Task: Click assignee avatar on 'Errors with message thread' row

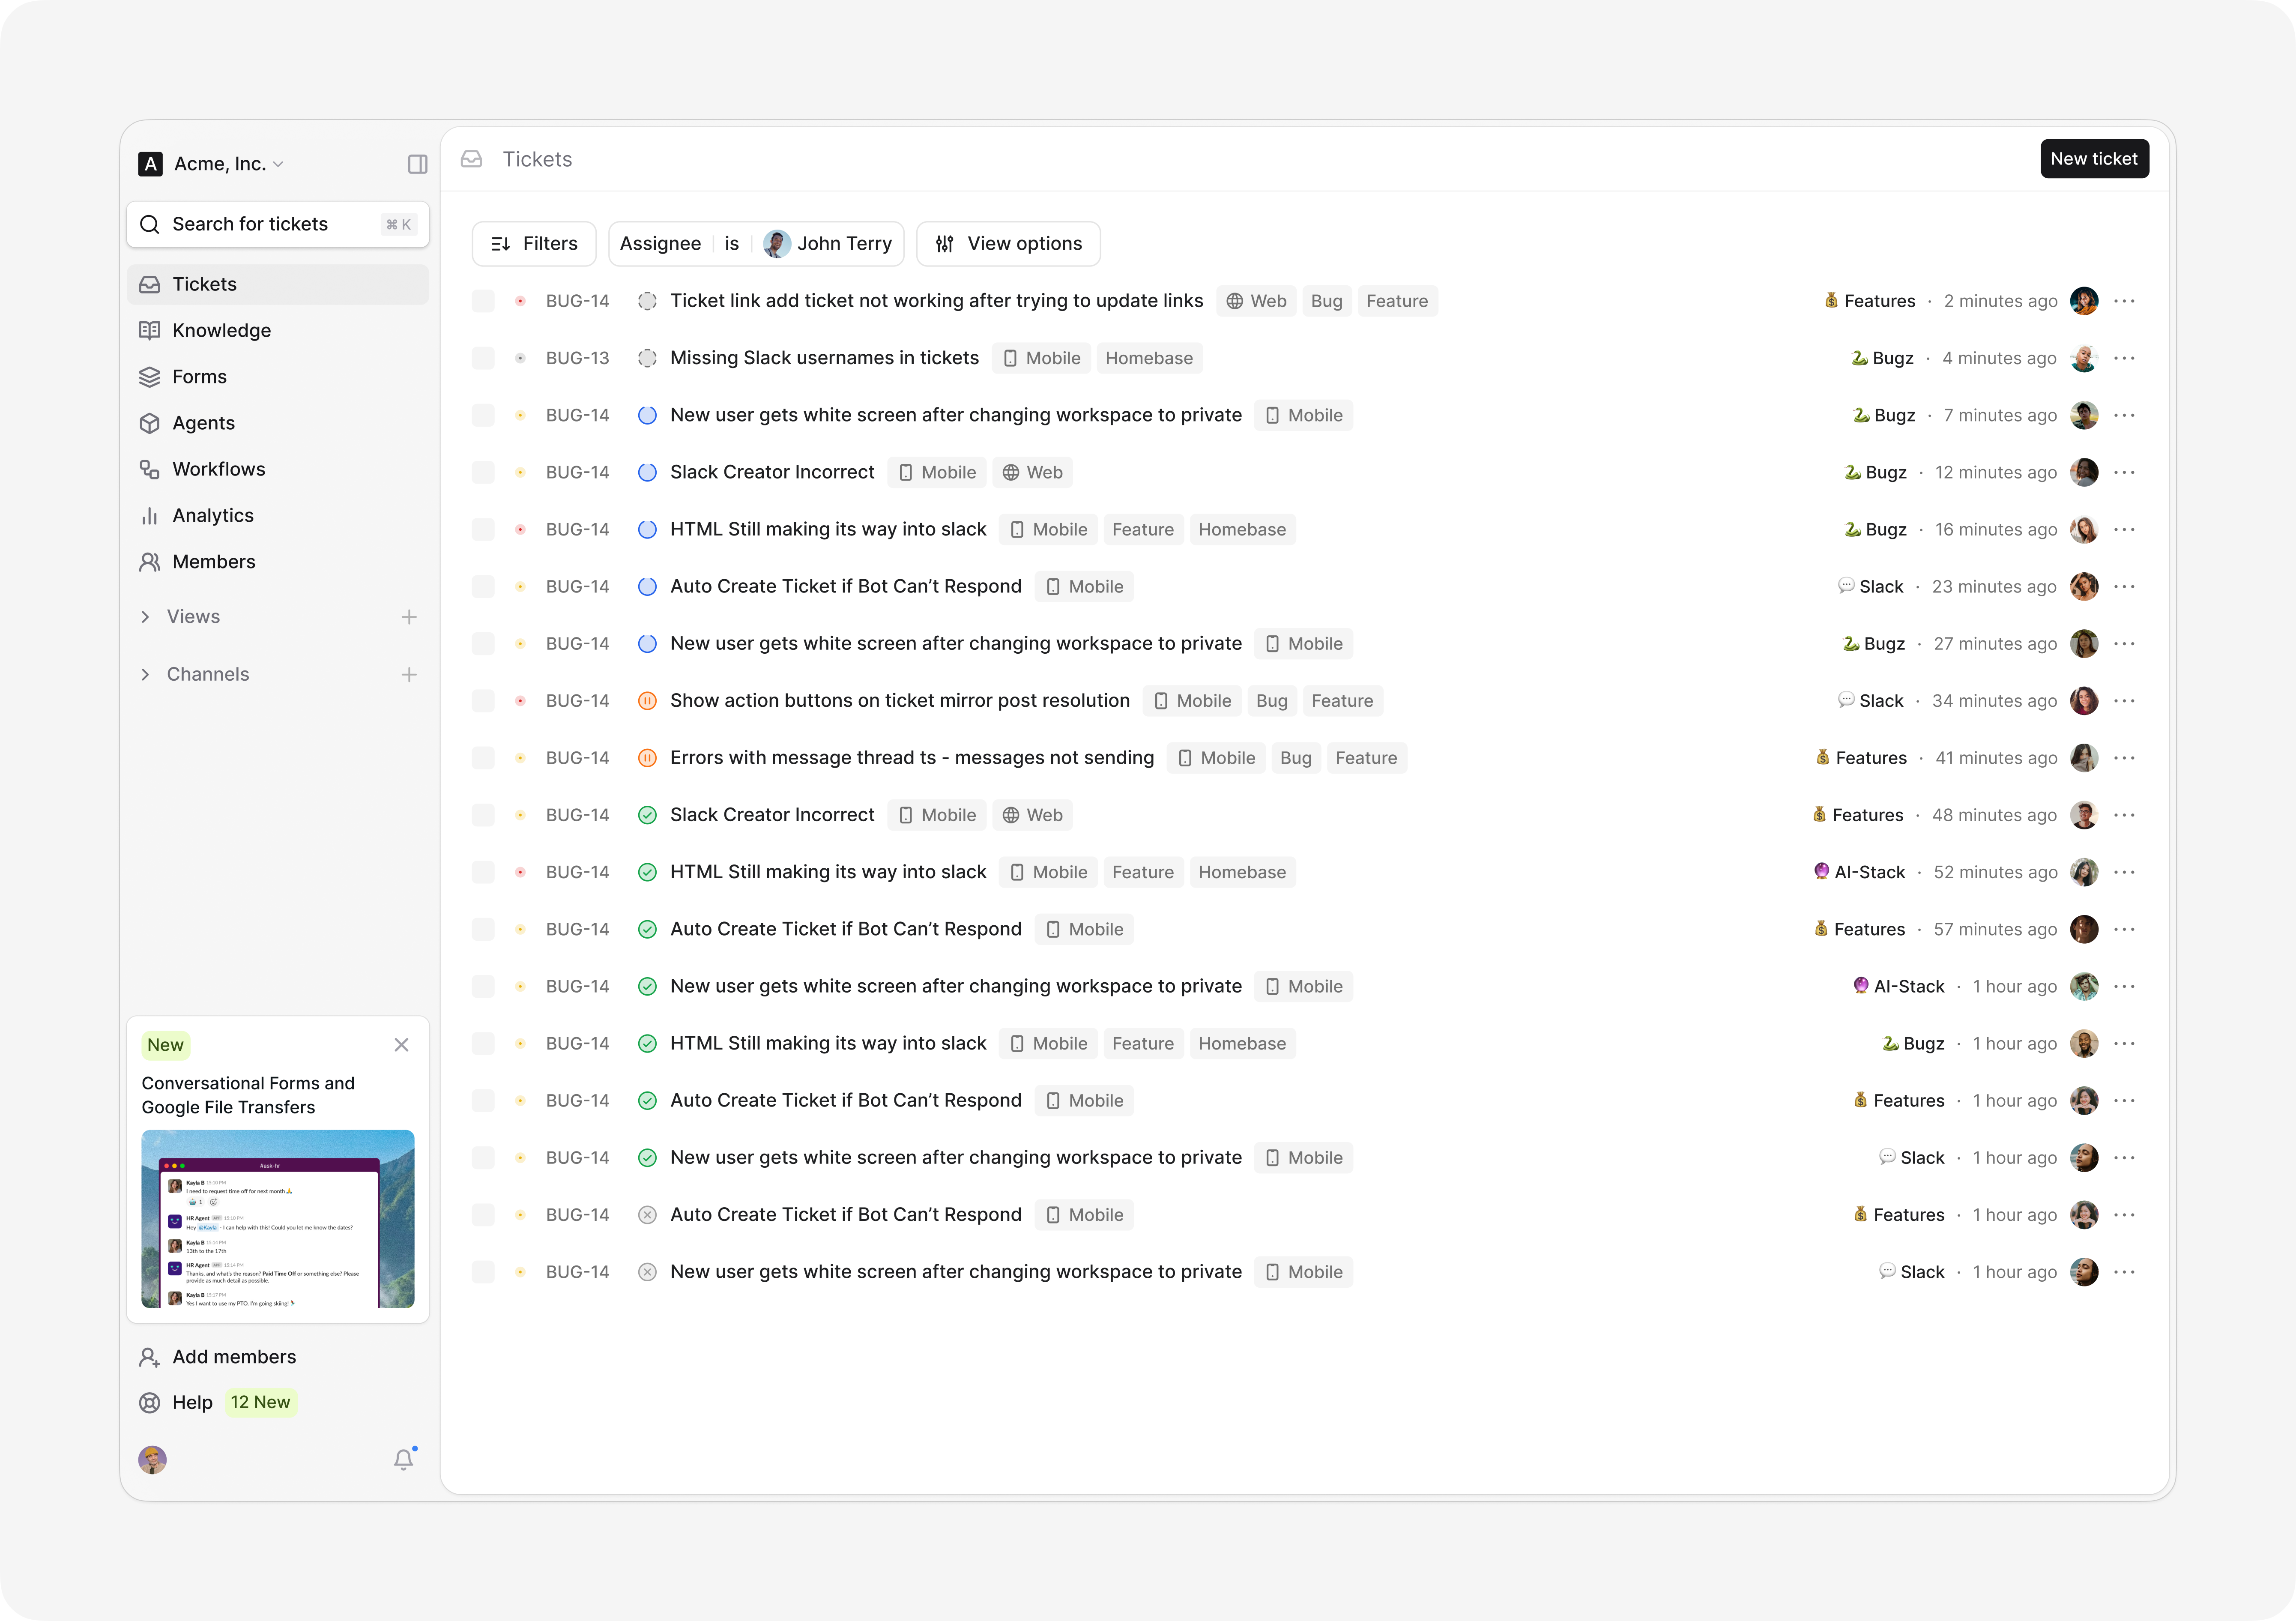Action: pyautogui.click(x=2084, y=758)
